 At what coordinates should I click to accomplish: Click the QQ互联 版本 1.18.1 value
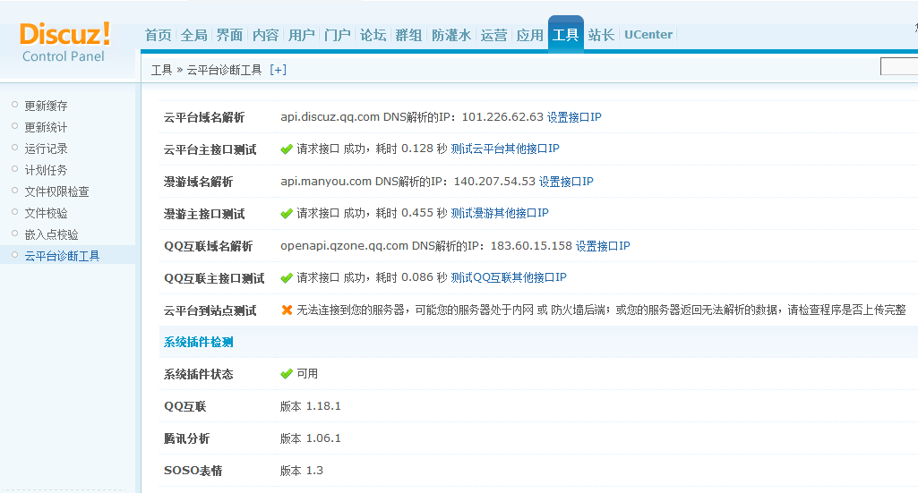pyautogui.click(x=310, y=406)
